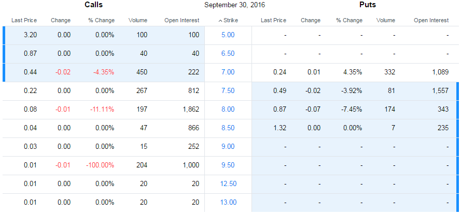Click the 81 put volume value
The height and width of the screenshot is (215, 461).
coord(392,91)
